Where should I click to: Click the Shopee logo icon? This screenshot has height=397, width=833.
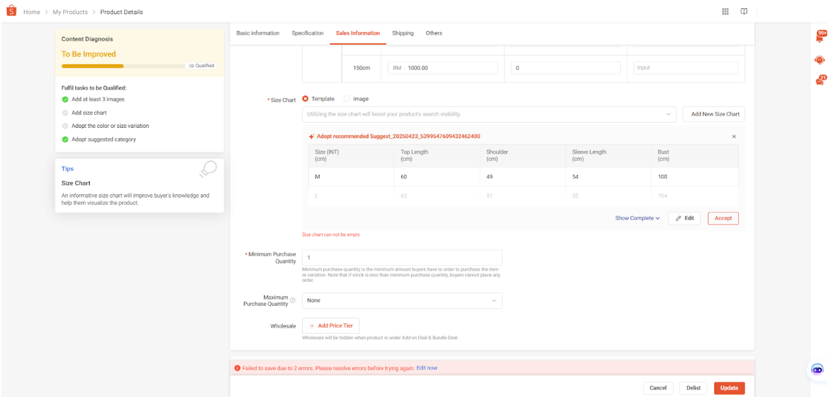pos(11,11)
